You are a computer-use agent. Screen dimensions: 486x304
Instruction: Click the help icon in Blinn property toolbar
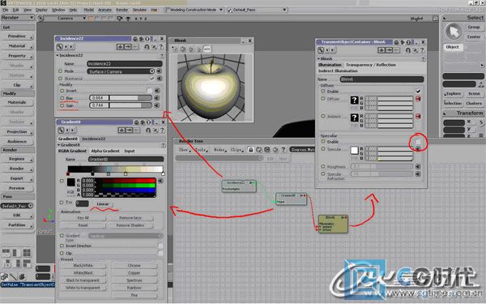point(422,50)
